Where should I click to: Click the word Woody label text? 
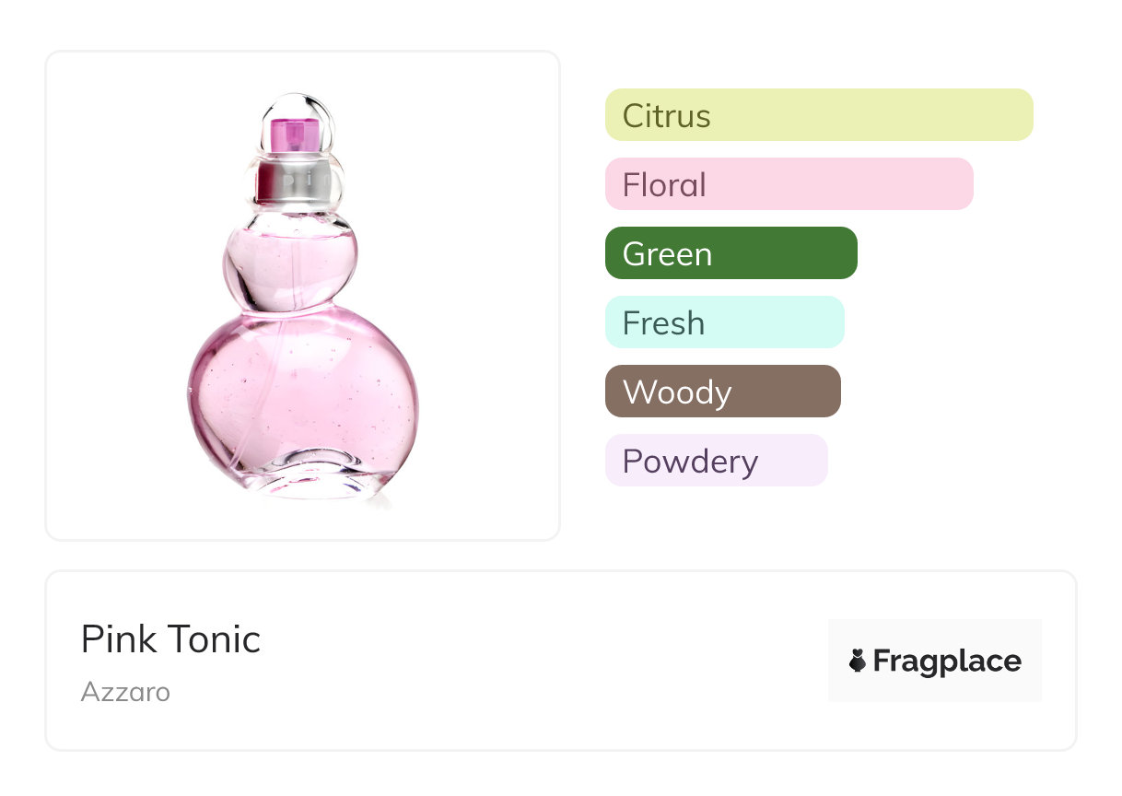(677, 392)
